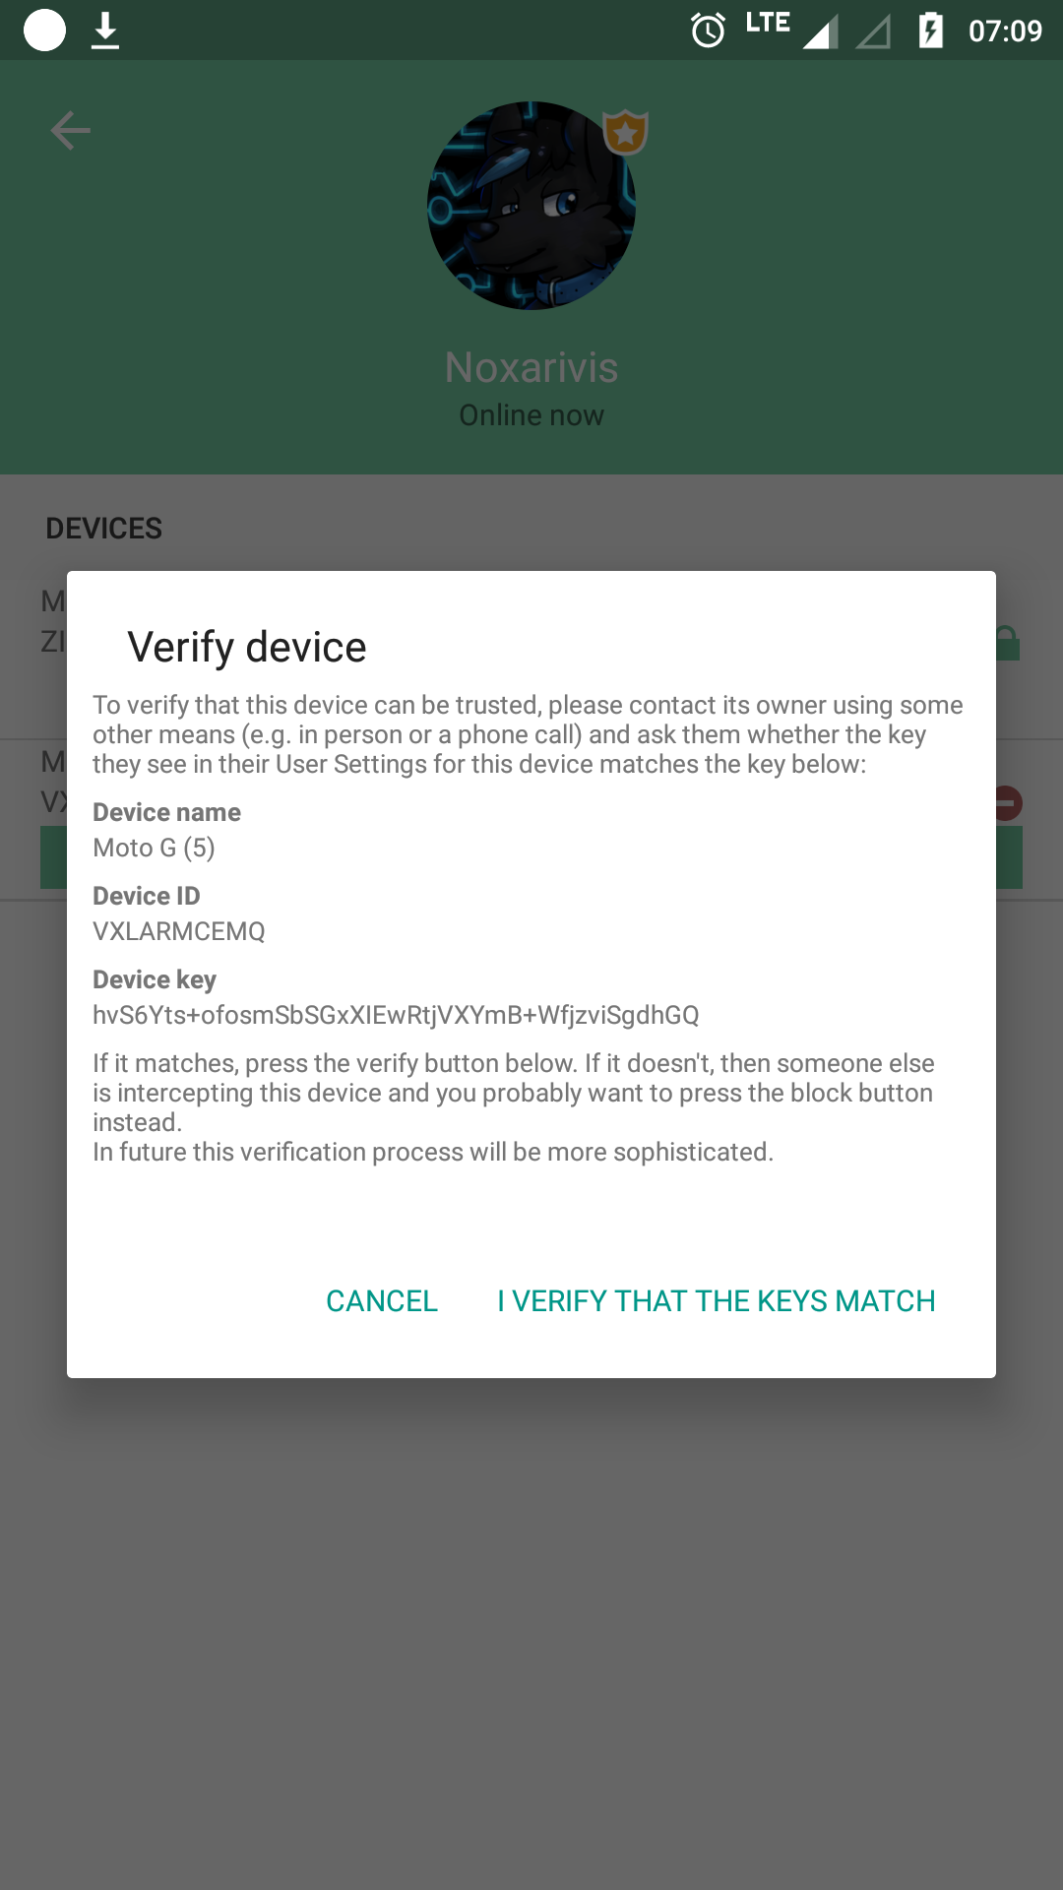Select the device key string text

(396, 1015)
